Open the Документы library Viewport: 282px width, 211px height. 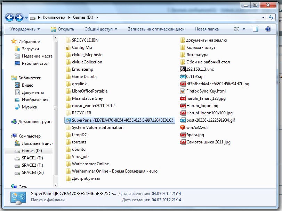(29, 93)
